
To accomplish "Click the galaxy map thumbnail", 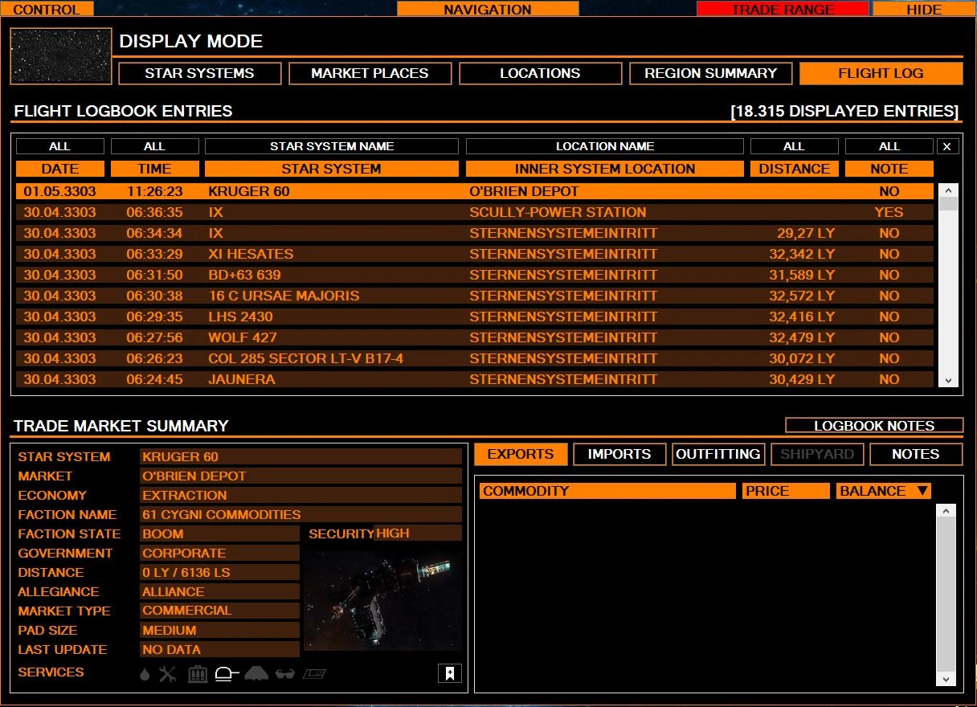I will [61, 56].
